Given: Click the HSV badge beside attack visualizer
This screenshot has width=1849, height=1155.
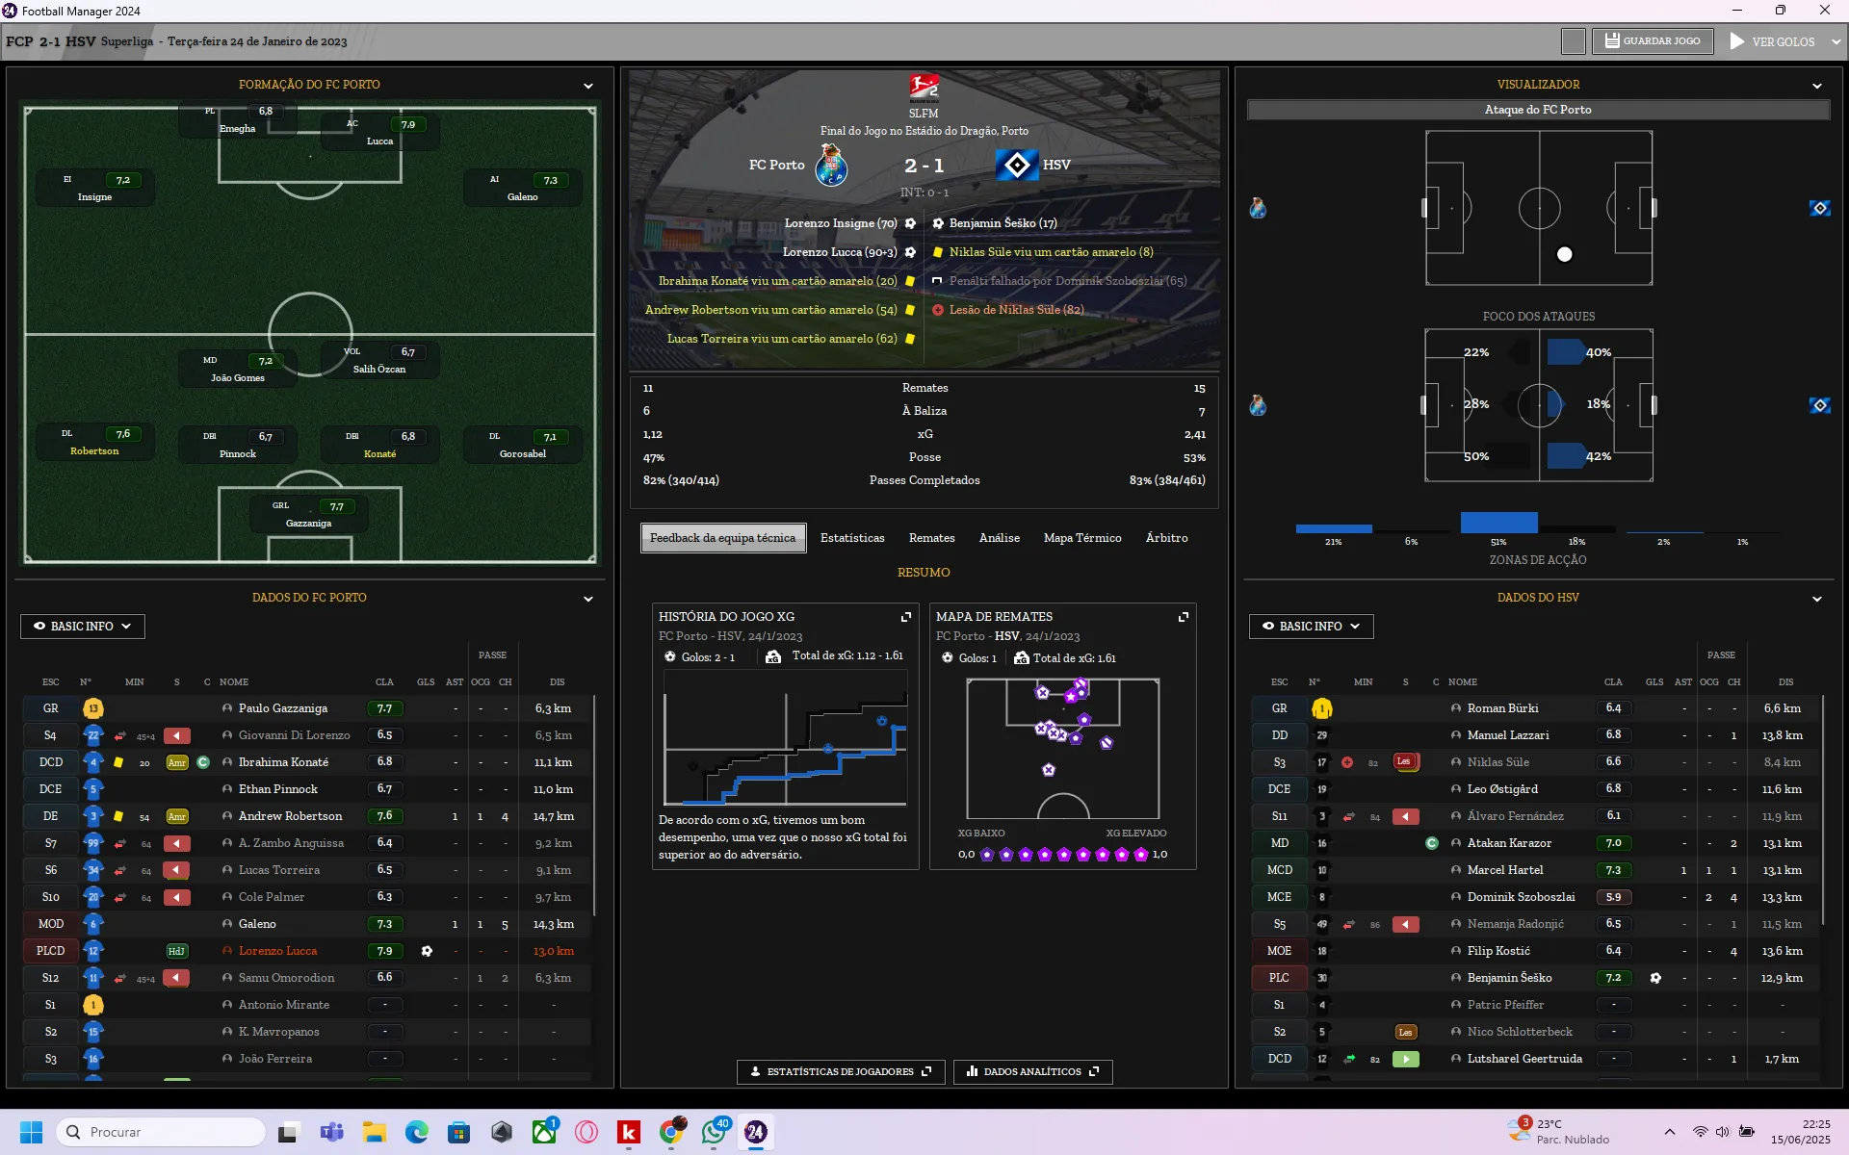Looking at the screenshot, I should pos(1819,209).
